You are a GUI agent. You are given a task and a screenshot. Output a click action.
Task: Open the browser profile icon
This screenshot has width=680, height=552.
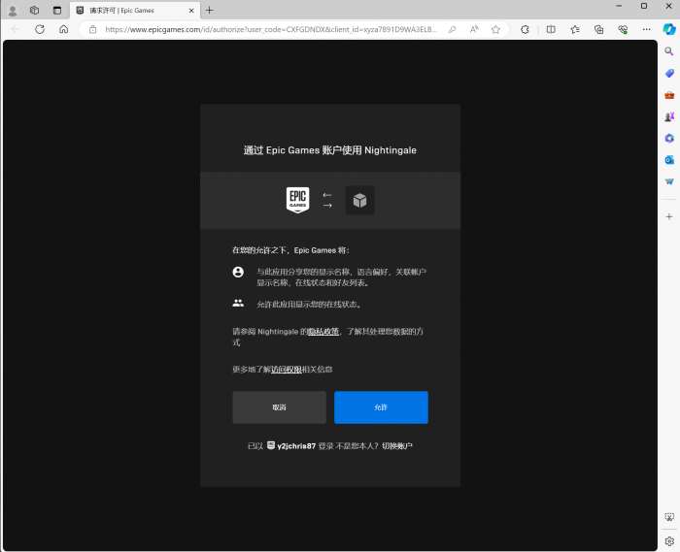click(13, 11)
